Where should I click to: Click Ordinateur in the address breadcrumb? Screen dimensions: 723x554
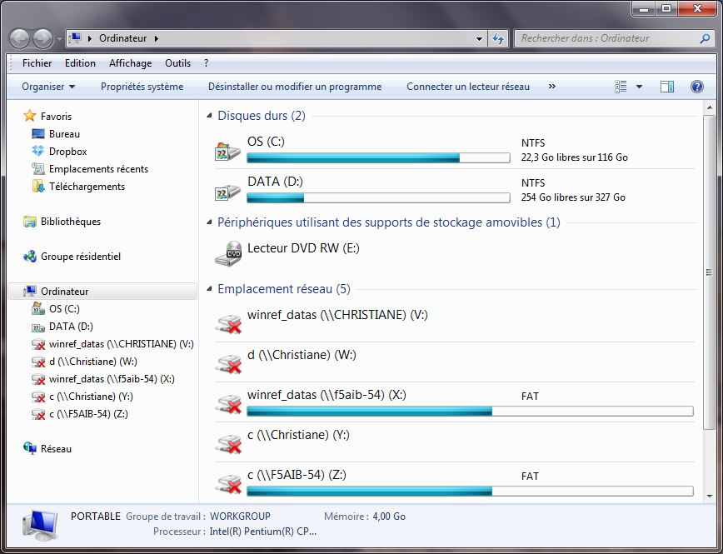coord(123,38)
